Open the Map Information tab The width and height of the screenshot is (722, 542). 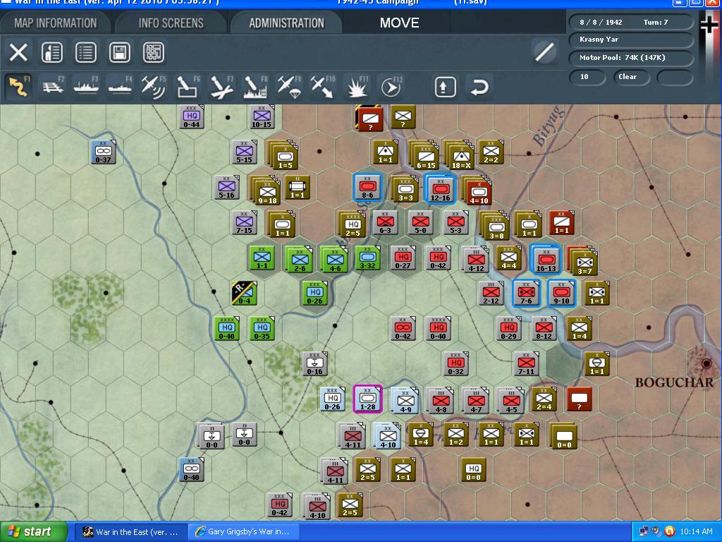(x=55, y=23)
